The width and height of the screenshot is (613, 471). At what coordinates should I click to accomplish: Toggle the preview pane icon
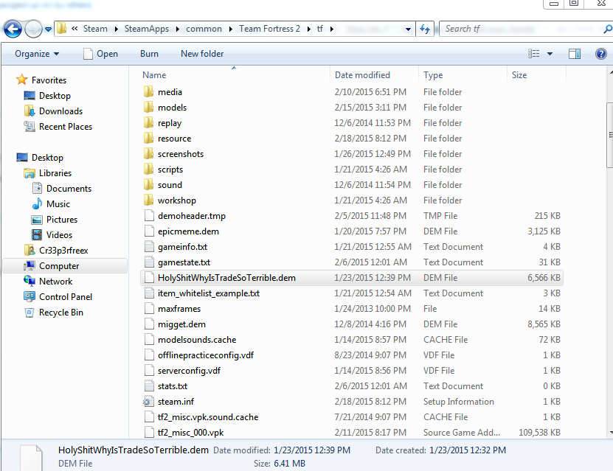point(575,54)
